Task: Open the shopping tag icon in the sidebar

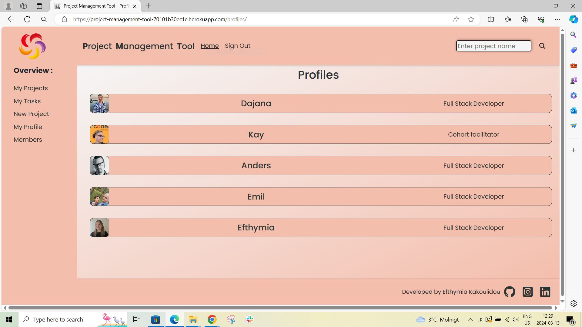Action: pyautogui.click(x=573, y=50)
